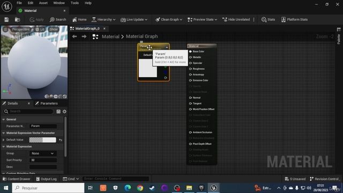Screen dimensions: 343x193
Task: Open the Preview State dropdown
Action: pos(202,19)
